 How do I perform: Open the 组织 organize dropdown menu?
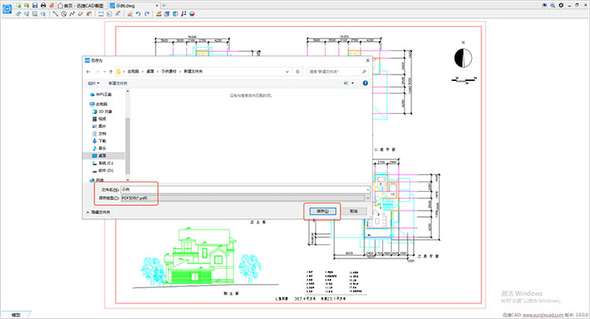click(94, 83)
